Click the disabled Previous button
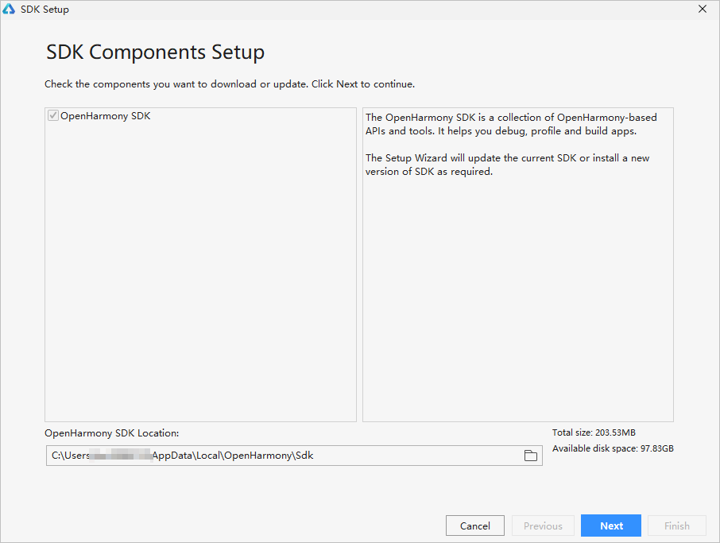Image resolution: width=720 pixels, height=543 pixels. pyautogui.click(x=543, y=526)
